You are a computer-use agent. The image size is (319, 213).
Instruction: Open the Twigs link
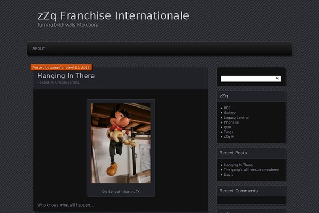(x=228, y=132)
